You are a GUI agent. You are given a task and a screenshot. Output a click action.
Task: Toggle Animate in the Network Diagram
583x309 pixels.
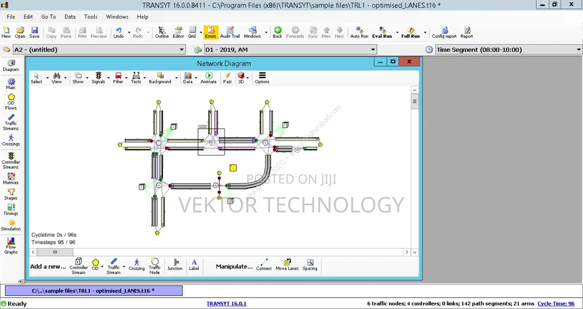coord(208,78)
